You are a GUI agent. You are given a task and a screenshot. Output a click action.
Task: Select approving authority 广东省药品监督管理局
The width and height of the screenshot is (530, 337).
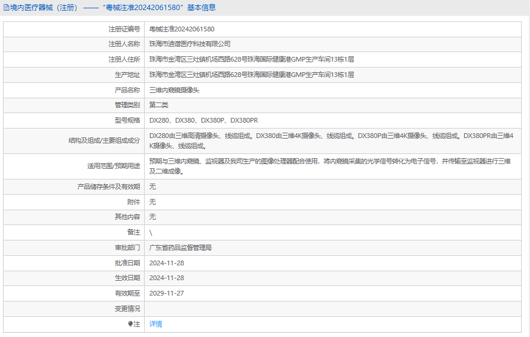tap(180, 248)
